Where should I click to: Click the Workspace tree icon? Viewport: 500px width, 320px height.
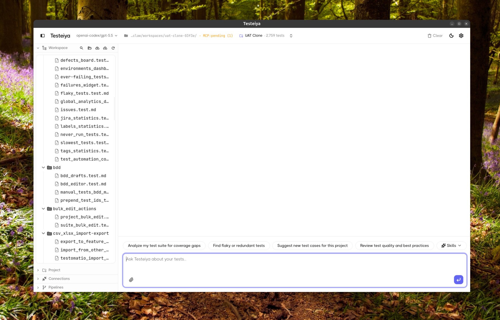(x=44, y=48)
